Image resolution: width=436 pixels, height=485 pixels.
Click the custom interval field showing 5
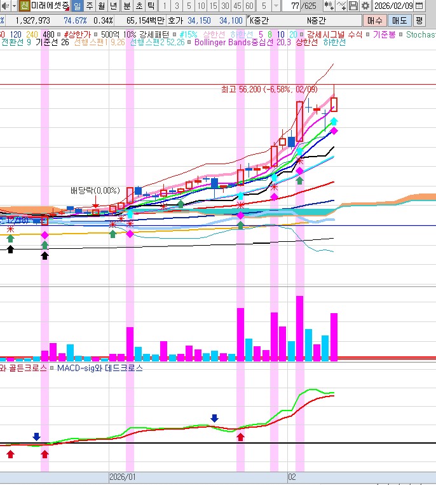coord(264,6)
